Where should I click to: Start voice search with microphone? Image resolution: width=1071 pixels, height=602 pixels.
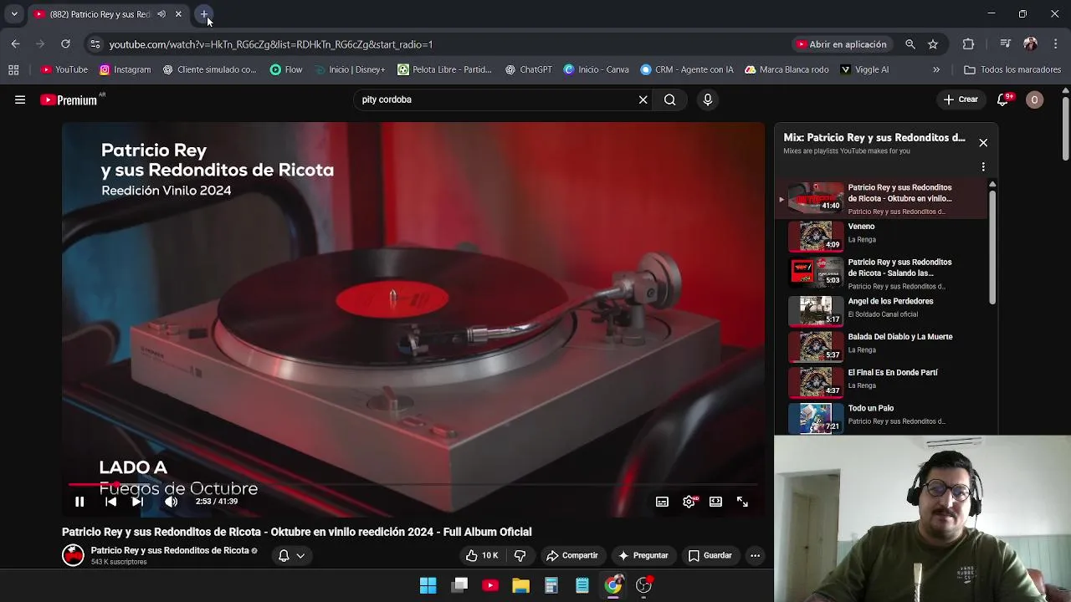tap(708, 99)
